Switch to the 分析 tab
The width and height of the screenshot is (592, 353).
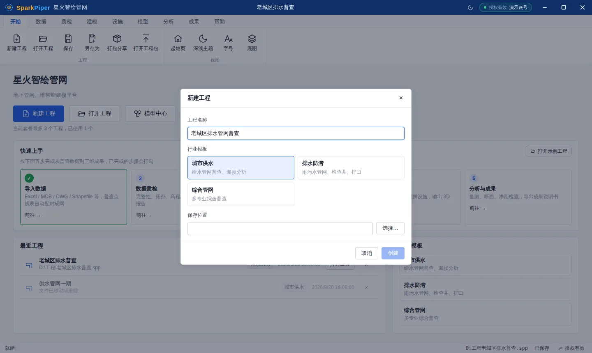pos(169,22)
